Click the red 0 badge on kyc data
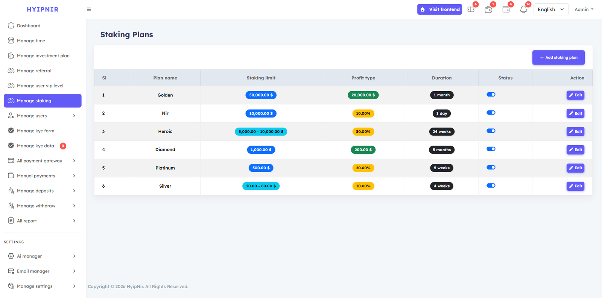The height and width of the screenshot is (298, 602). point(63,146)
